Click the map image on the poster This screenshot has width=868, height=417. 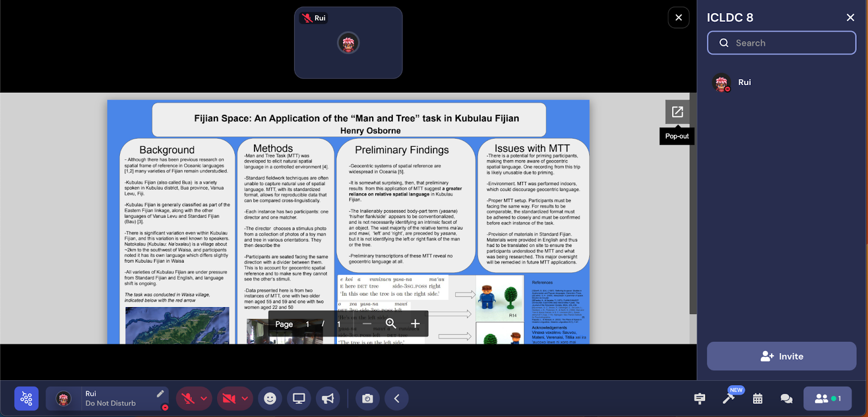(177, 325)
